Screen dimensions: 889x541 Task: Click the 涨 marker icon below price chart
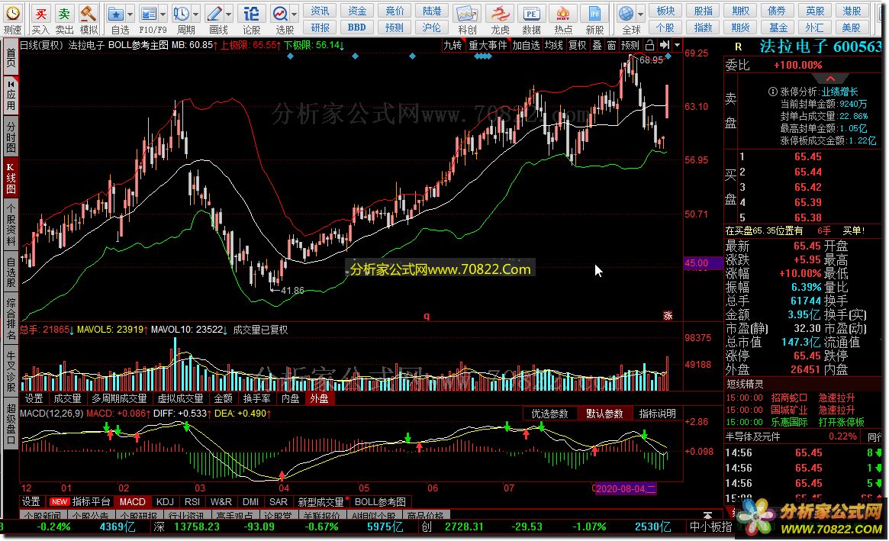tap(668, 316)
